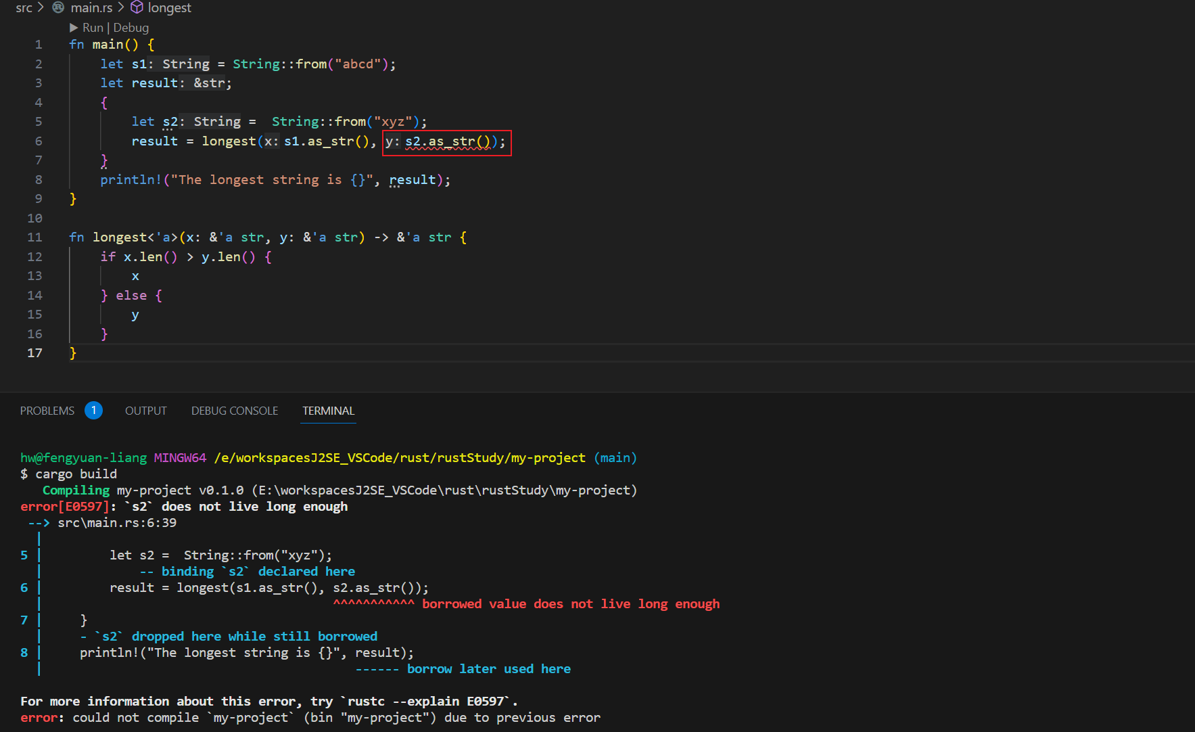Click 's1.as_str()' argument on line 6
This screenshot has width=1195, height=732.
pos(326,141)
